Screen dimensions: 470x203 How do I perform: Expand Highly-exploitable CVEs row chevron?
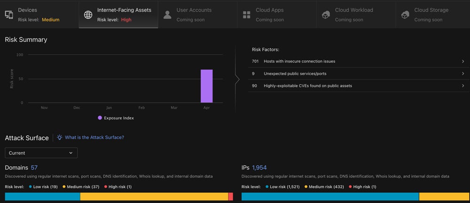(x=462, y=86)
